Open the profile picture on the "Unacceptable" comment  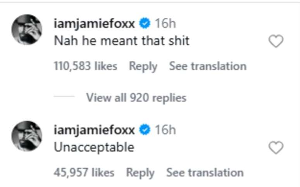tap(27, 136)
